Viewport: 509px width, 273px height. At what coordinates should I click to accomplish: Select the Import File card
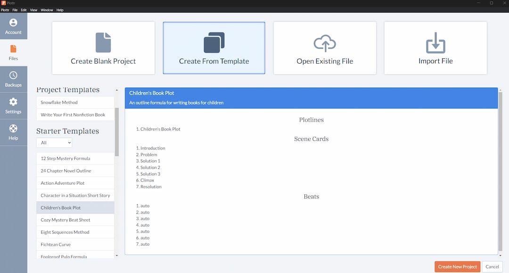(435, 48)
